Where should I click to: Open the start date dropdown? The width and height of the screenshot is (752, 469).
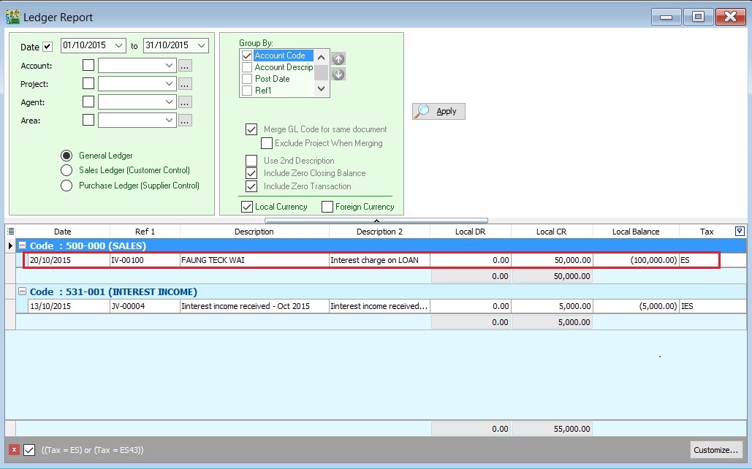(x=119, y=45)
